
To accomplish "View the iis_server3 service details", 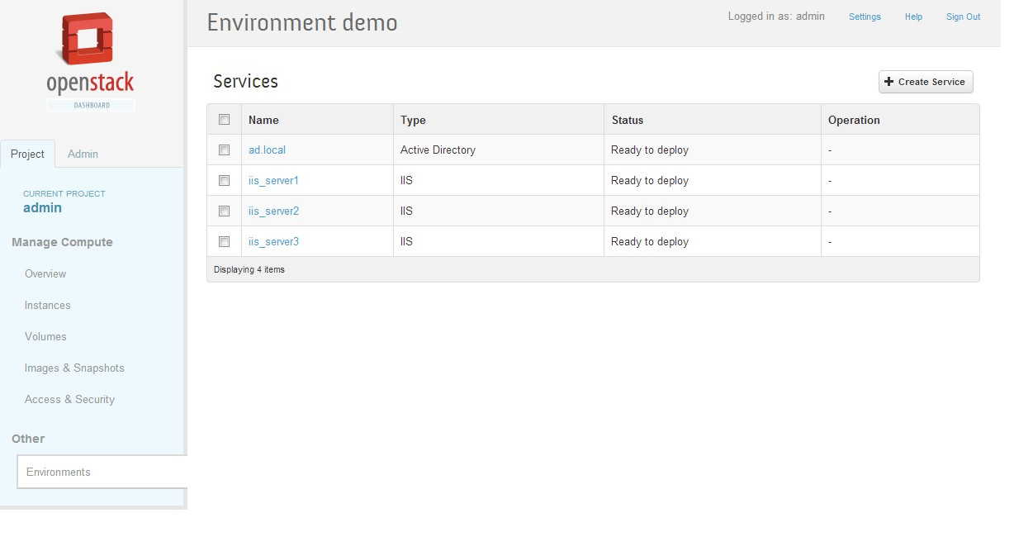I will point(273,241).
